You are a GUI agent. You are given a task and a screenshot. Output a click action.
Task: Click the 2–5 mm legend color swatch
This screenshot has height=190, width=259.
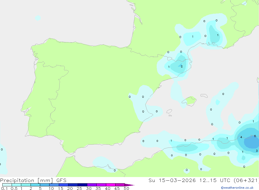click(x=35, y=185)
